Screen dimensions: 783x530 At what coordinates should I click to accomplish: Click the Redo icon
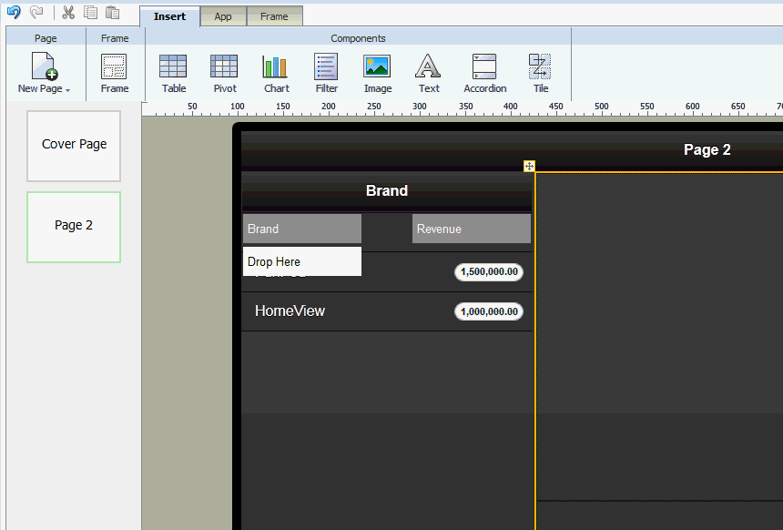(x=37, y=12)
